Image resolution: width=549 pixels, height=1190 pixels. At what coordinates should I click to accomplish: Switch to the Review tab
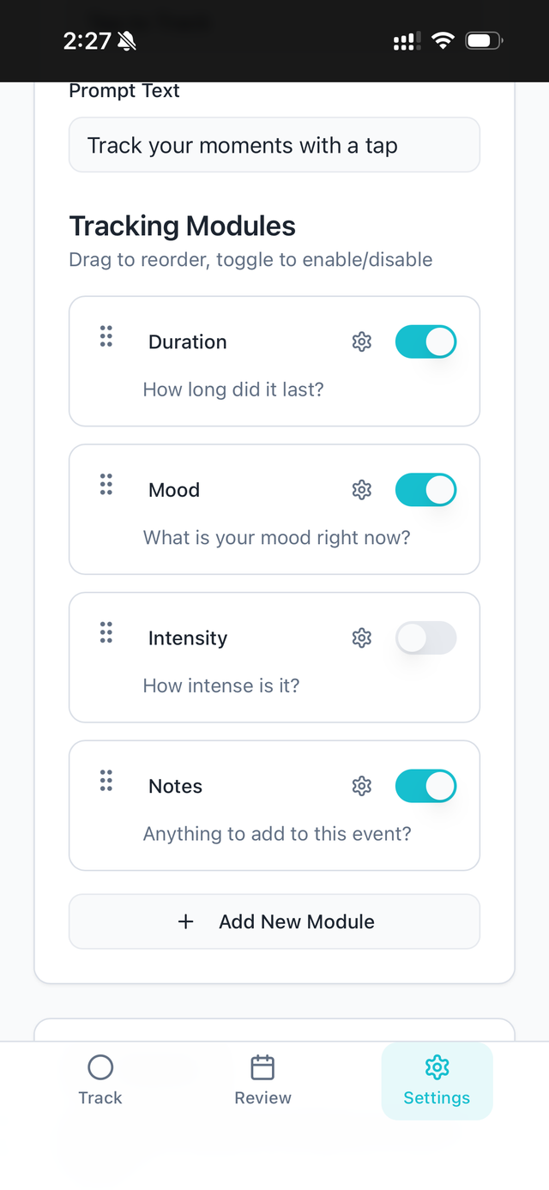[262, 1080]
